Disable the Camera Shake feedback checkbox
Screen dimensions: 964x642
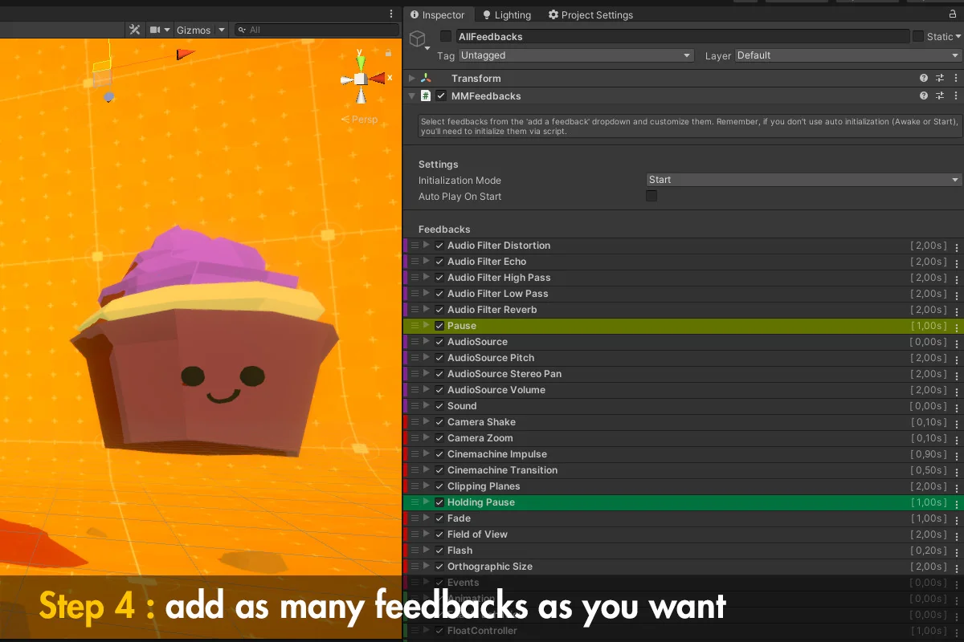(439, 422)
